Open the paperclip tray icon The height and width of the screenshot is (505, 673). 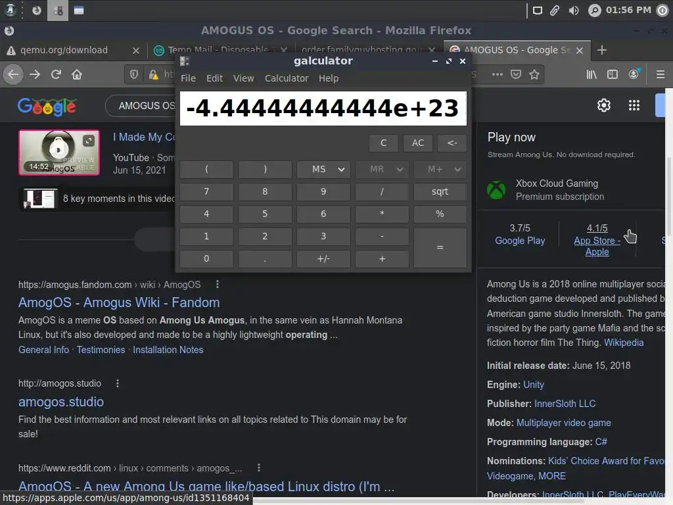[x=555, y=11]
